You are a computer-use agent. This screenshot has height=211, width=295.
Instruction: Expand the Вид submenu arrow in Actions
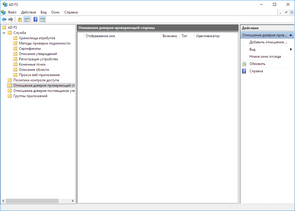click(x=291, y=49)
